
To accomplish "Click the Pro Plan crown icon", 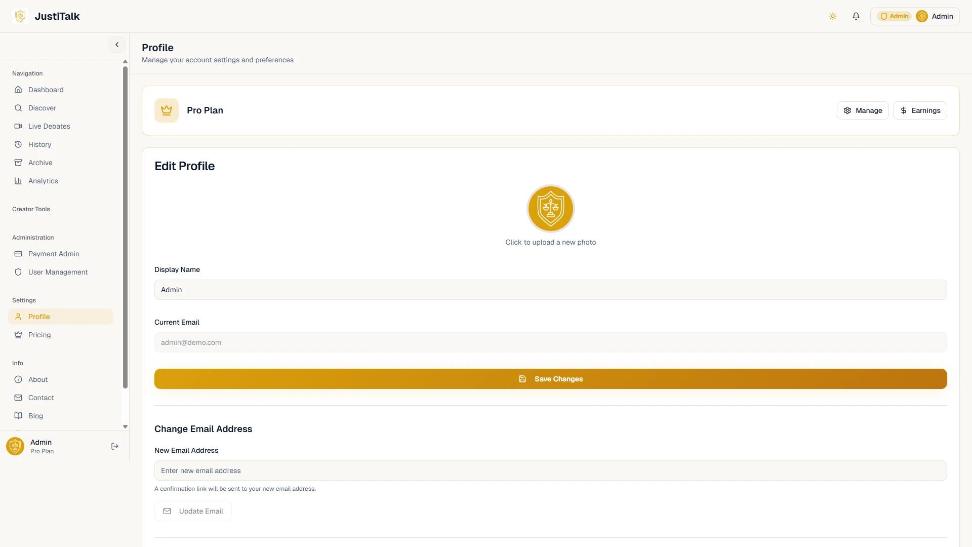I will [167, 110].
